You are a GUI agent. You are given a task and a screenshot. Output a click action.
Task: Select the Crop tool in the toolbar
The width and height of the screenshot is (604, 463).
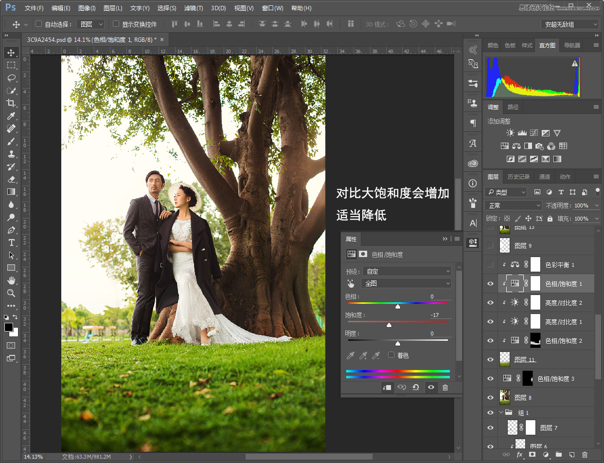[11, 103]
